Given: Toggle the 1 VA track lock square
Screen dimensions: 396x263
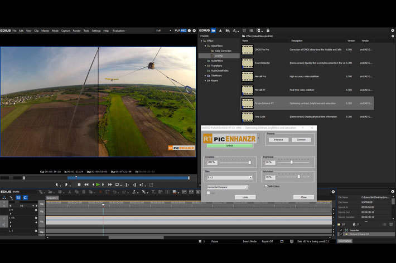Looking at the screenshot, I should (36, 218).
